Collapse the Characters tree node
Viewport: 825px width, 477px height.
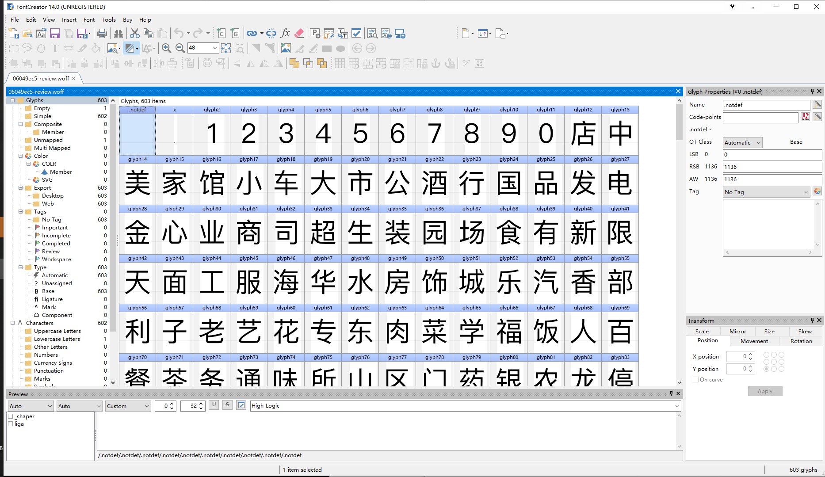[13, 323]
